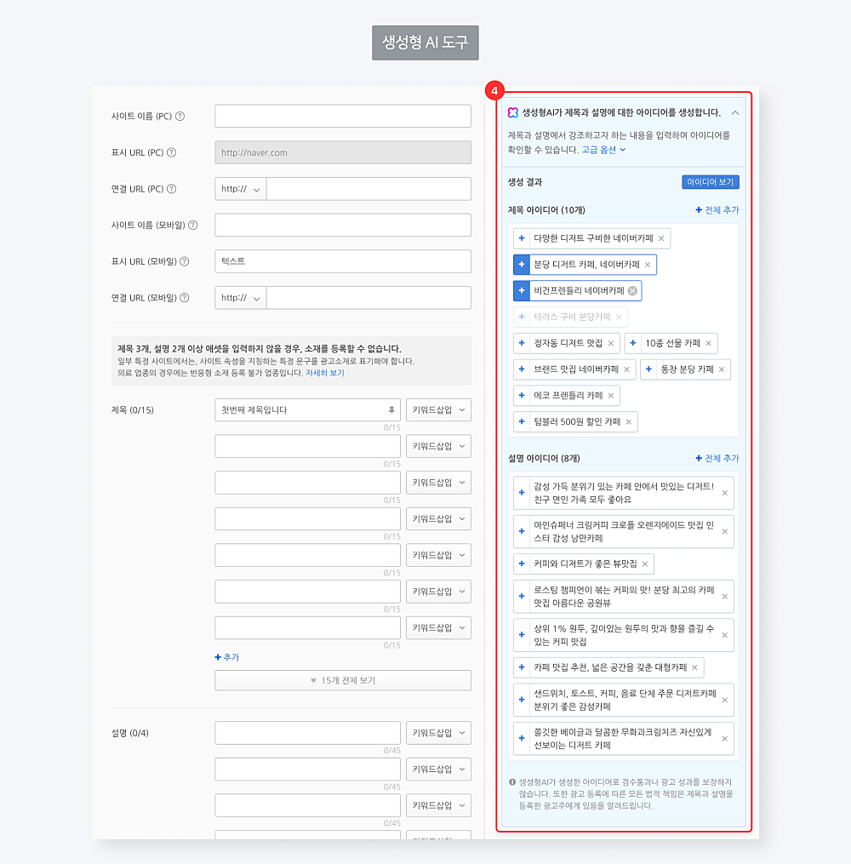Image resolution: width=851 pixels, height=864 pixels.
Task: Remove title idea 10종 선물 카페
Action: pos(709,343)
